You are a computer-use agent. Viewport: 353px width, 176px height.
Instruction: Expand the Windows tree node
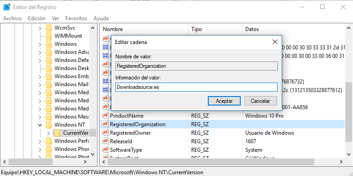[40, 44]
